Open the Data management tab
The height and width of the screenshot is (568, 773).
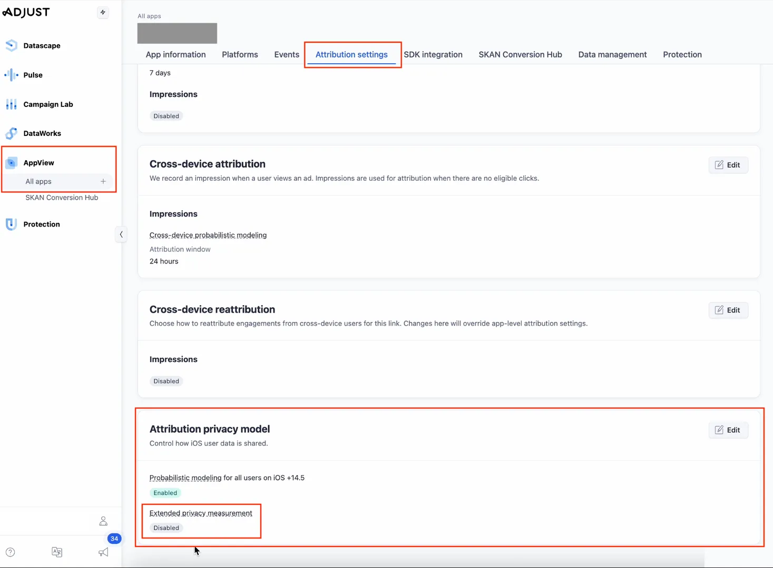pyautogui.click(x=612, y=54)
